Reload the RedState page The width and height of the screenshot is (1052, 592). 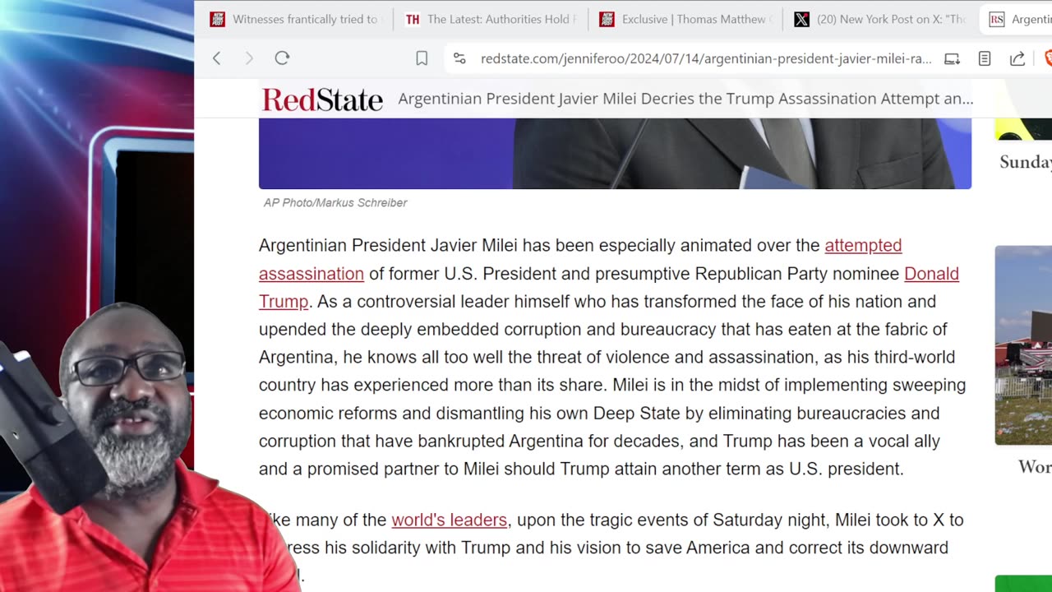pyautogui.click(x=282, y=58)
